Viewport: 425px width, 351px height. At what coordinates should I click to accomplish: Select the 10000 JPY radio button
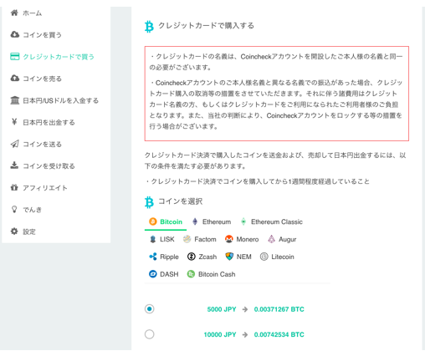[150, 334]
